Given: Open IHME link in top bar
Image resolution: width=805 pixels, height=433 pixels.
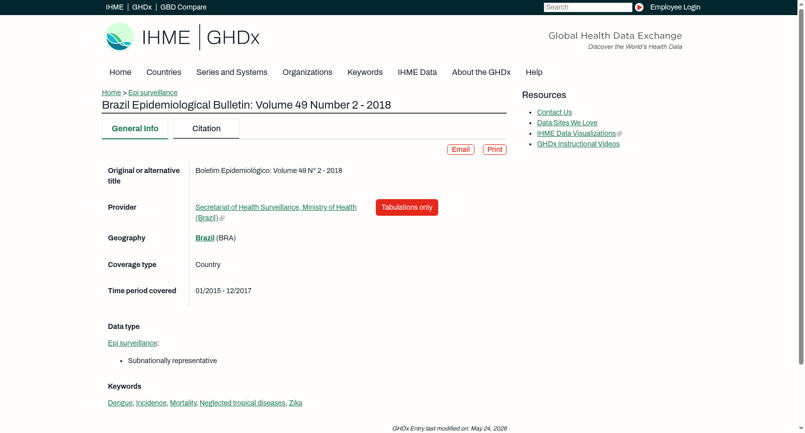Looking at the screenshot, I should [x=115, y=7].
